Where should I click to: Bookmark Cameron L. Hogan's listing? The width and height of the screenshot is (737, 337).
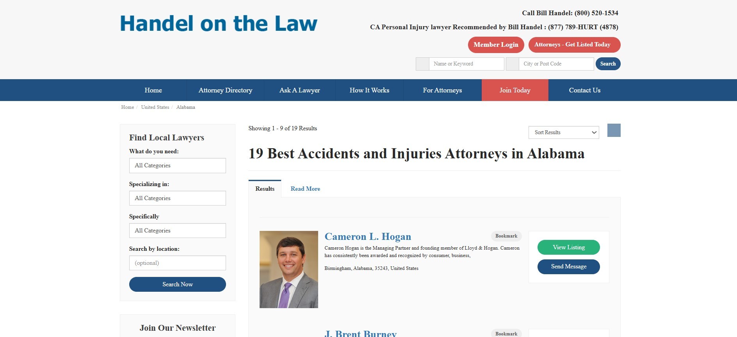tap(506, 236)
